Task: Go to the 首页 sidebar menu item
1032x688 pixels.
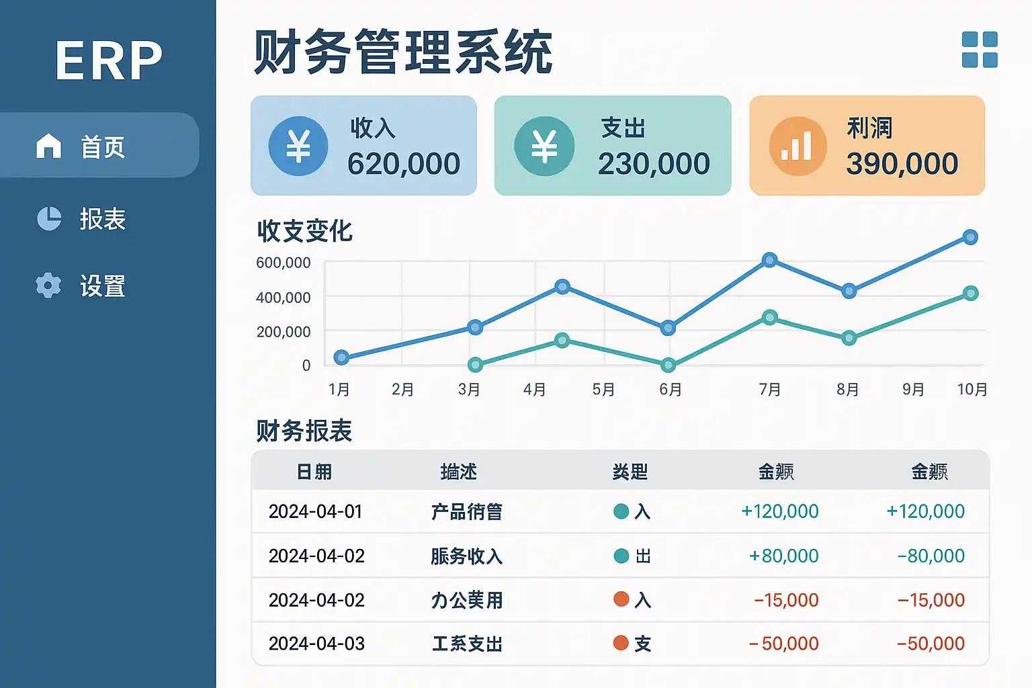Action: pos(99,145)
